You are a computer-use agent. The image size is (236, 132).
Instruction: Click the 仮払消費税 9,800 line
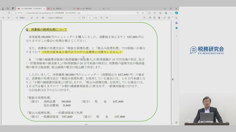pos(57,105)
